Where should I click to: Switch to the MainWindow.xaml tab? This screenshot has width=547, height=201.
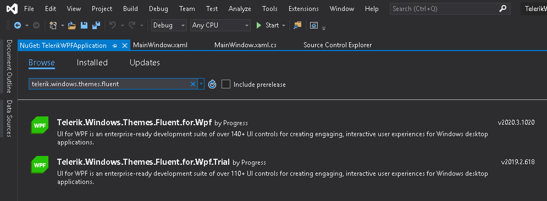pos(161,45)
